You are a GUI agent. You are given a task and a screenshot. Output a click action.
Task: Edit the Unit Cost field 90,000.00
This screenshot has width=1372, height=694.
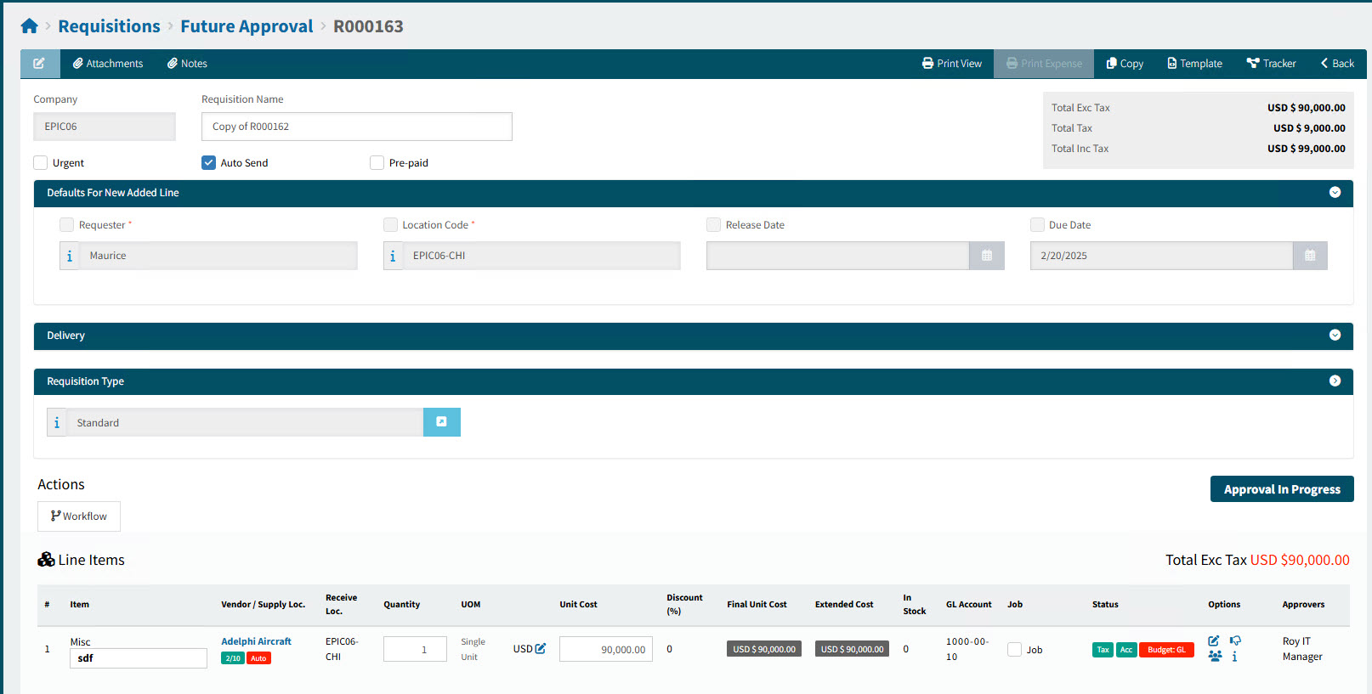click(606, 649)
